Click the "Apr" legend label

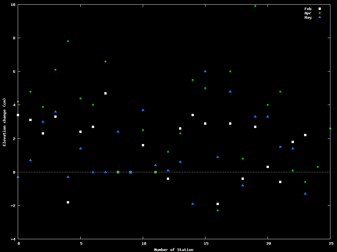click(308, 13)
